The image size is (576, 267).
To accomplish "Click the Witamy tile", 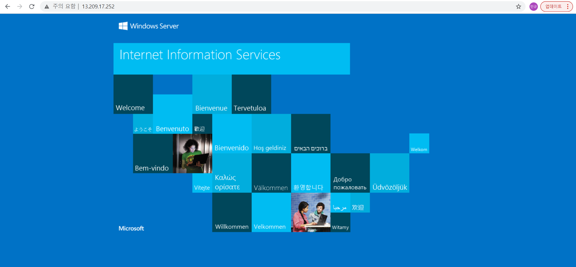I will pos(340,222).
